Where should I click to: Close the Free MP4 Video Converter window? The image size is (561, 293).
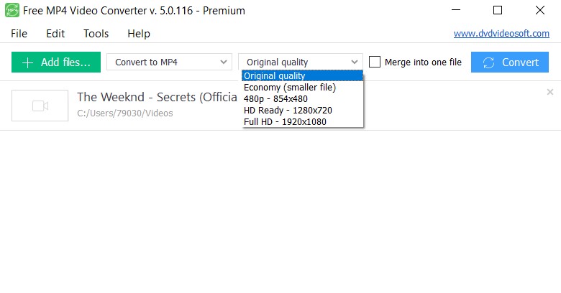[540, 10]
